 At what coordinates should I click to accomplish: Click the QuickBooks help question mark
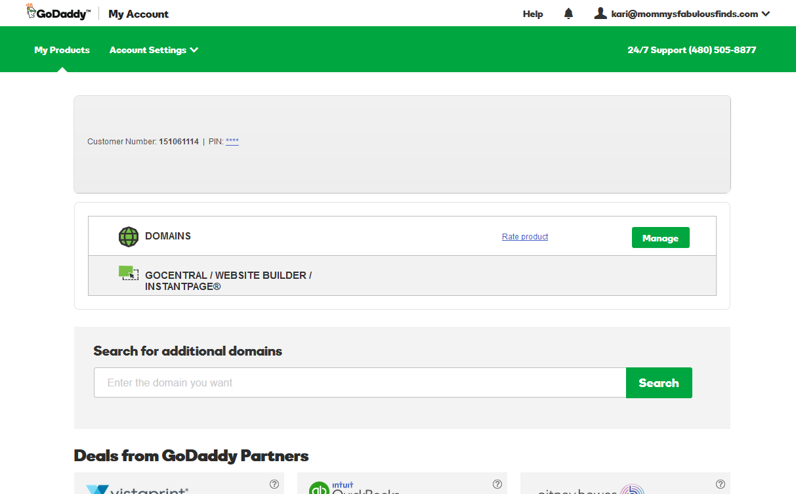[497, 484]
